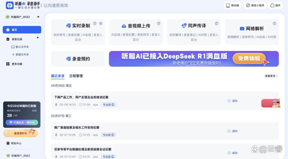The height and width of the screenshot is (159, 288).
Task: Click 成功 status of 百家号 recording
Action: (233, 153)
